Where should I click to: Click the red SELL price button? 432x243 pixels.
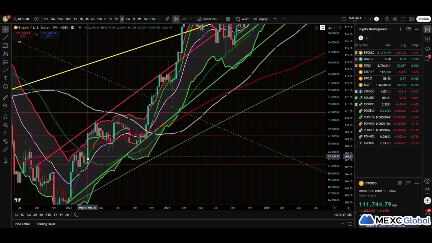coord(22,34)
